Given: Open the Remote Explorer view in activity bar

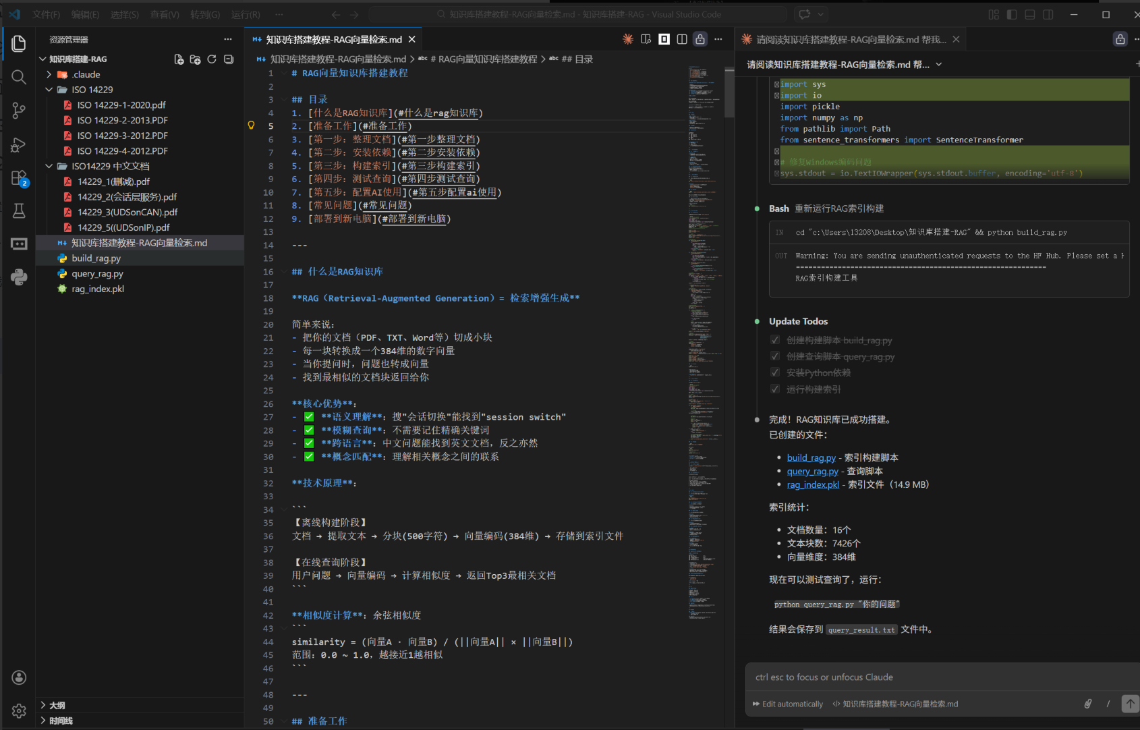Looking at the screenshot, I should coord(19,244).
